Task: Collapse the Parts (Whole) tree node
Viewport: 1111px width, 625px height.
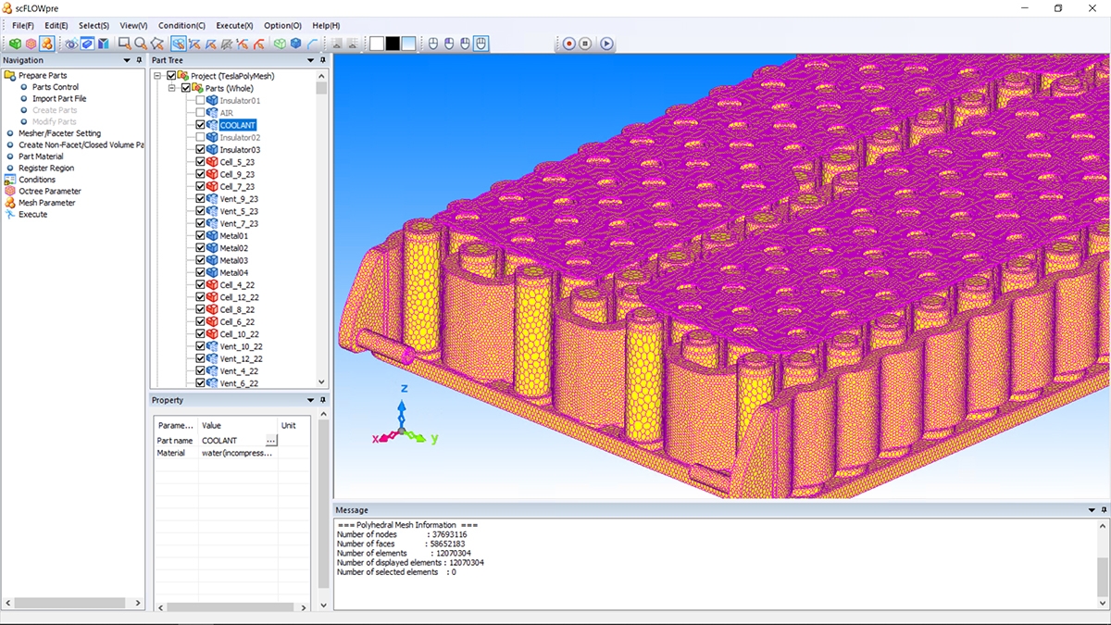Action: [173, 88]
